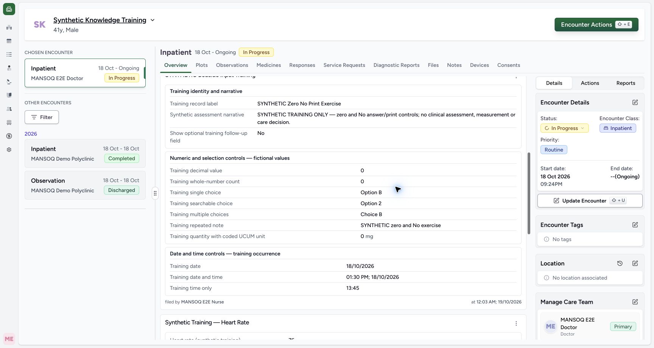Show the Reports side panel tab
This screenshot has height=348, width=654.
point(626,83)
